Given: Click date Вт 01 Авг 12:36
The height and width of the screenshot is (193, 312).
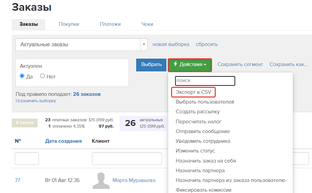Looking at the screenshot, I should (62, 180).
